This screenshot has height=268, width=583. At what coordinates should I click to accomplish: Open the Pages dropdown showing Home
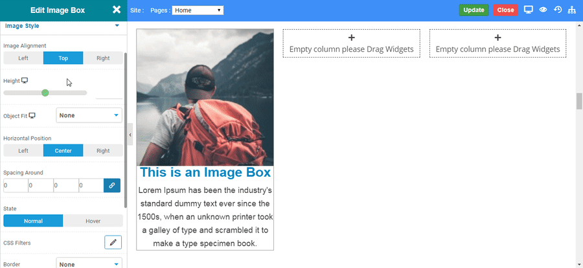tap(198, 10)
